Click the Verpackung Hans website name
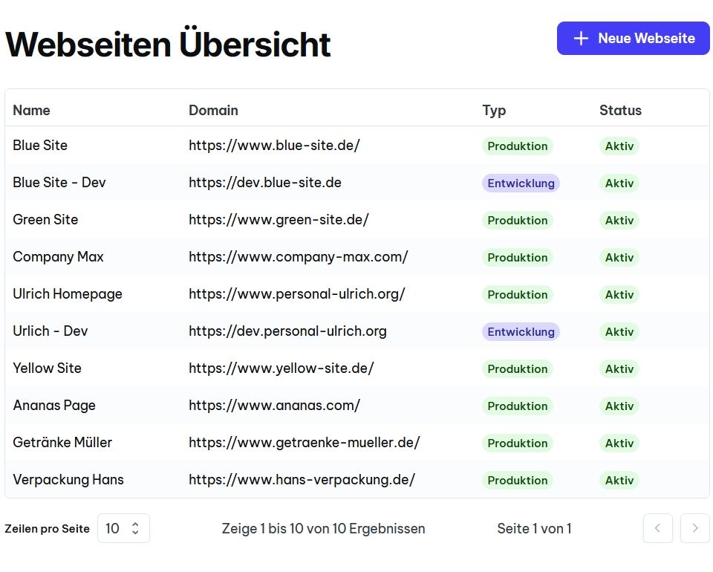The image size is (713, 572). tap(68, 480)
